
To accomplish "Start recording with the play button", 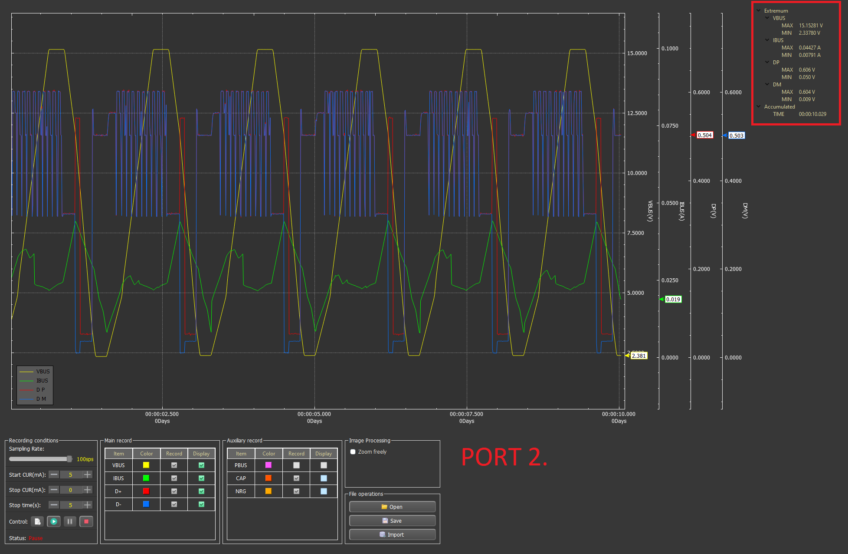I will click(x=54, y=521).
